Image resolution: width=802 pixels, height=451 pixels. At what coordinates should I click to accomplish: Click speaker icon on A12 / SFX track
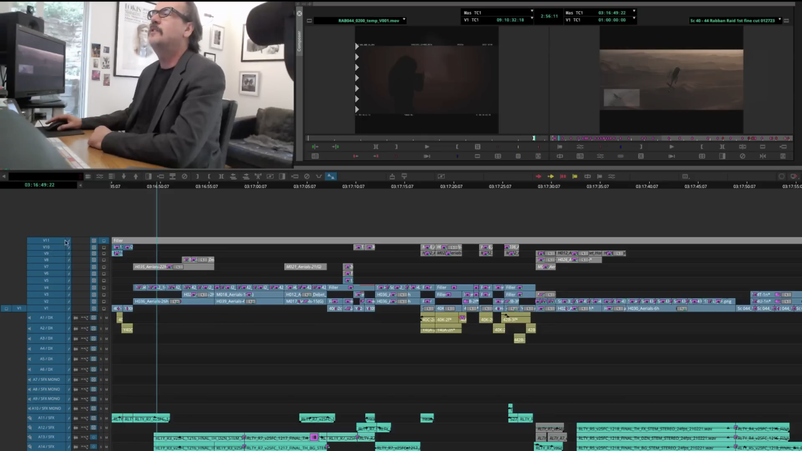29,428
